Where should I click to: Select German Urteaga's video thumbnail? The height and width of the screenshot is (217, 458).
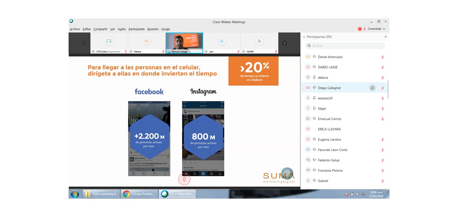pos(184,43)
